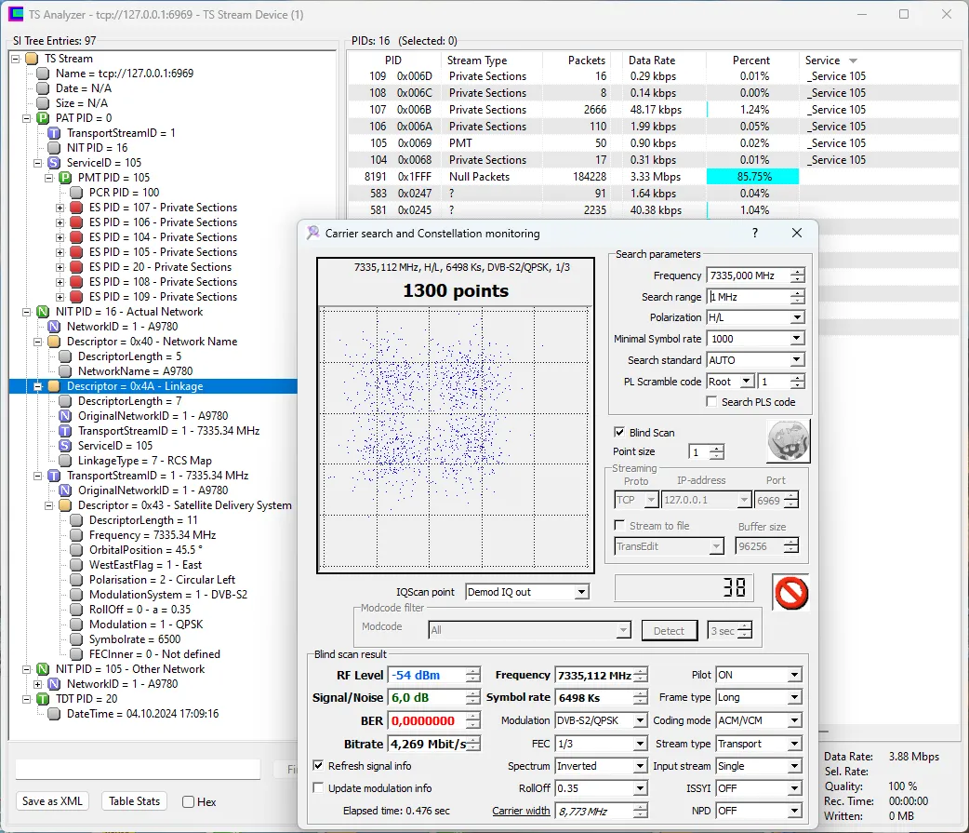Click the red stop scan icon
The width and height of the screenshot is (969, 833).
[x=790, y=592]
